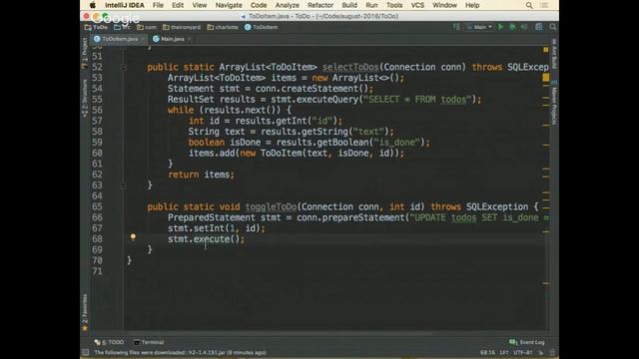Open the Favorites tool window sidebar tab
The height and width of the screenshot is (359, 639).
[85, 312]
